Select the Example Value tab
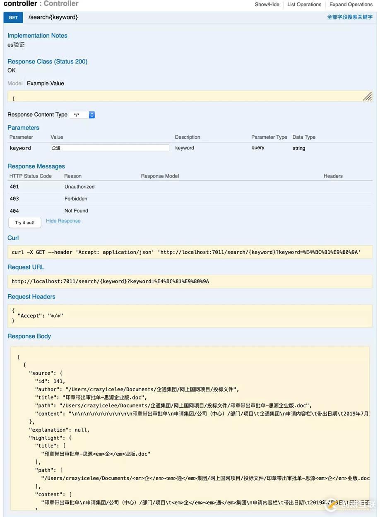 coord(46,83)
